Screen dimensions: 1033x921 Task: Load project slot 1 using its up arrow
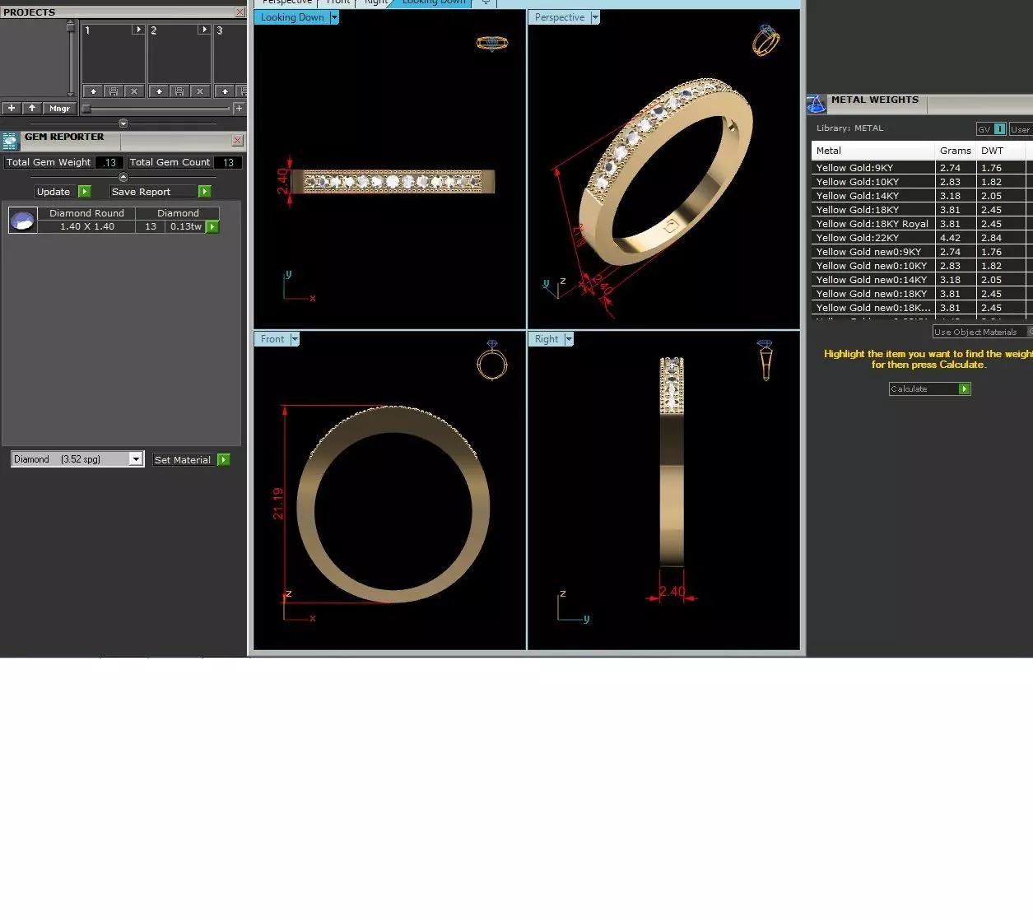pos(93,91)
